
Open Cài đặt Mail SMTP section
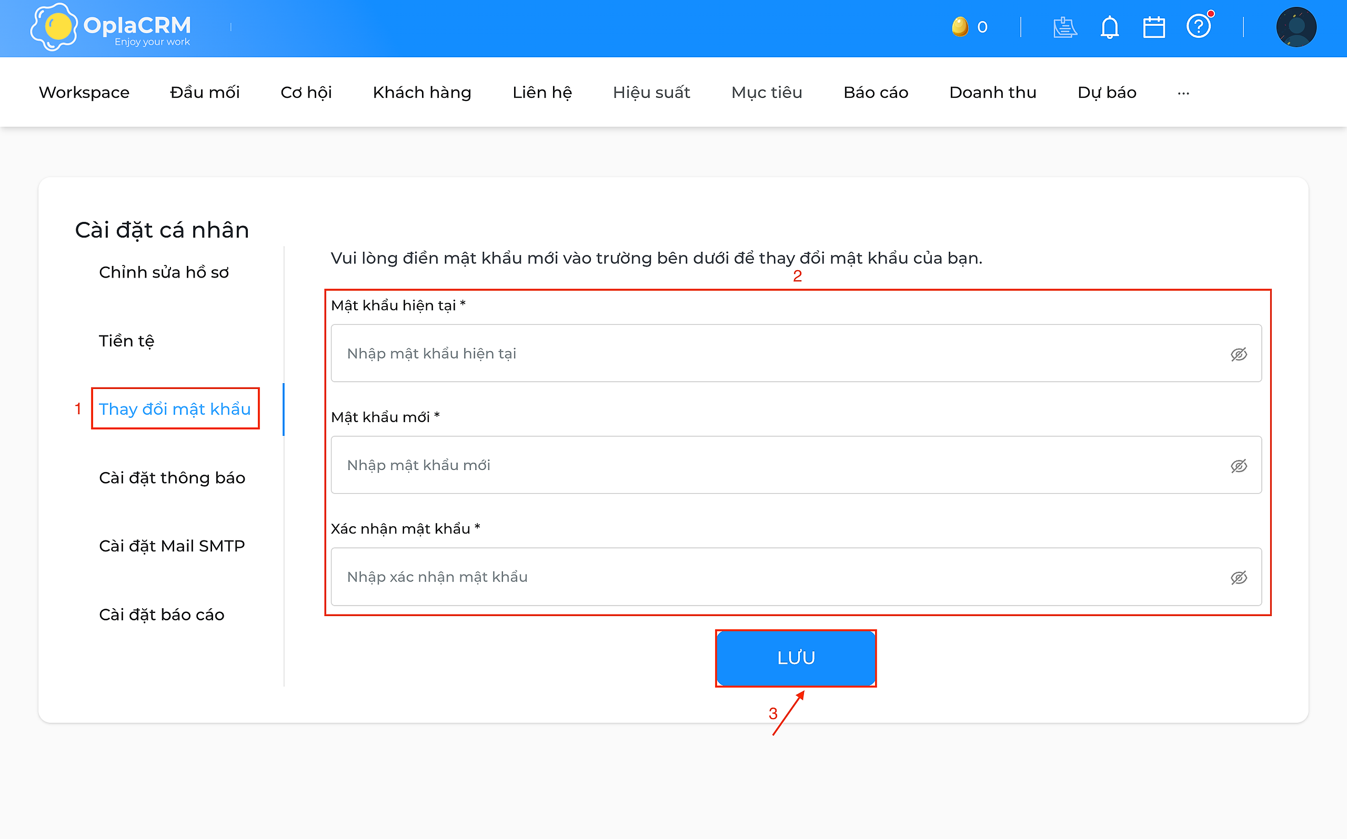[172, 546]
